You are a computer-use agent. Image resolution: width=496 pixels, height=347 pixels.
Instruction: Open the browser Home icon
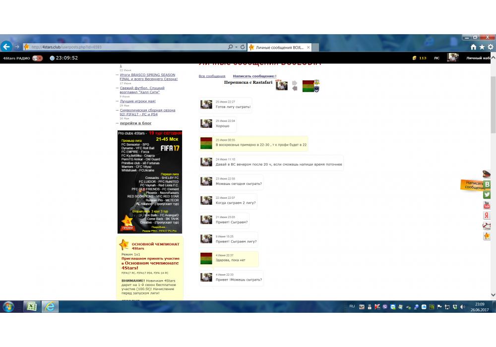coord(473,47)
